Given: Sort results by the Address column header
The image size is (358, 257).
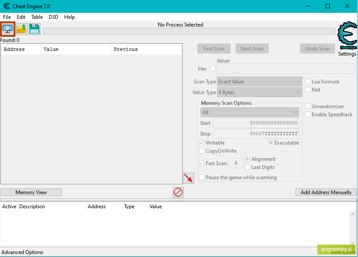Looking at the screenshot, I should point(21,49).
